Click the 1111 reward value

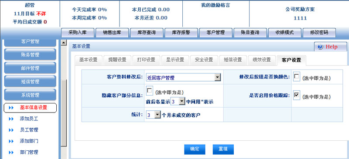coord(300,18)
